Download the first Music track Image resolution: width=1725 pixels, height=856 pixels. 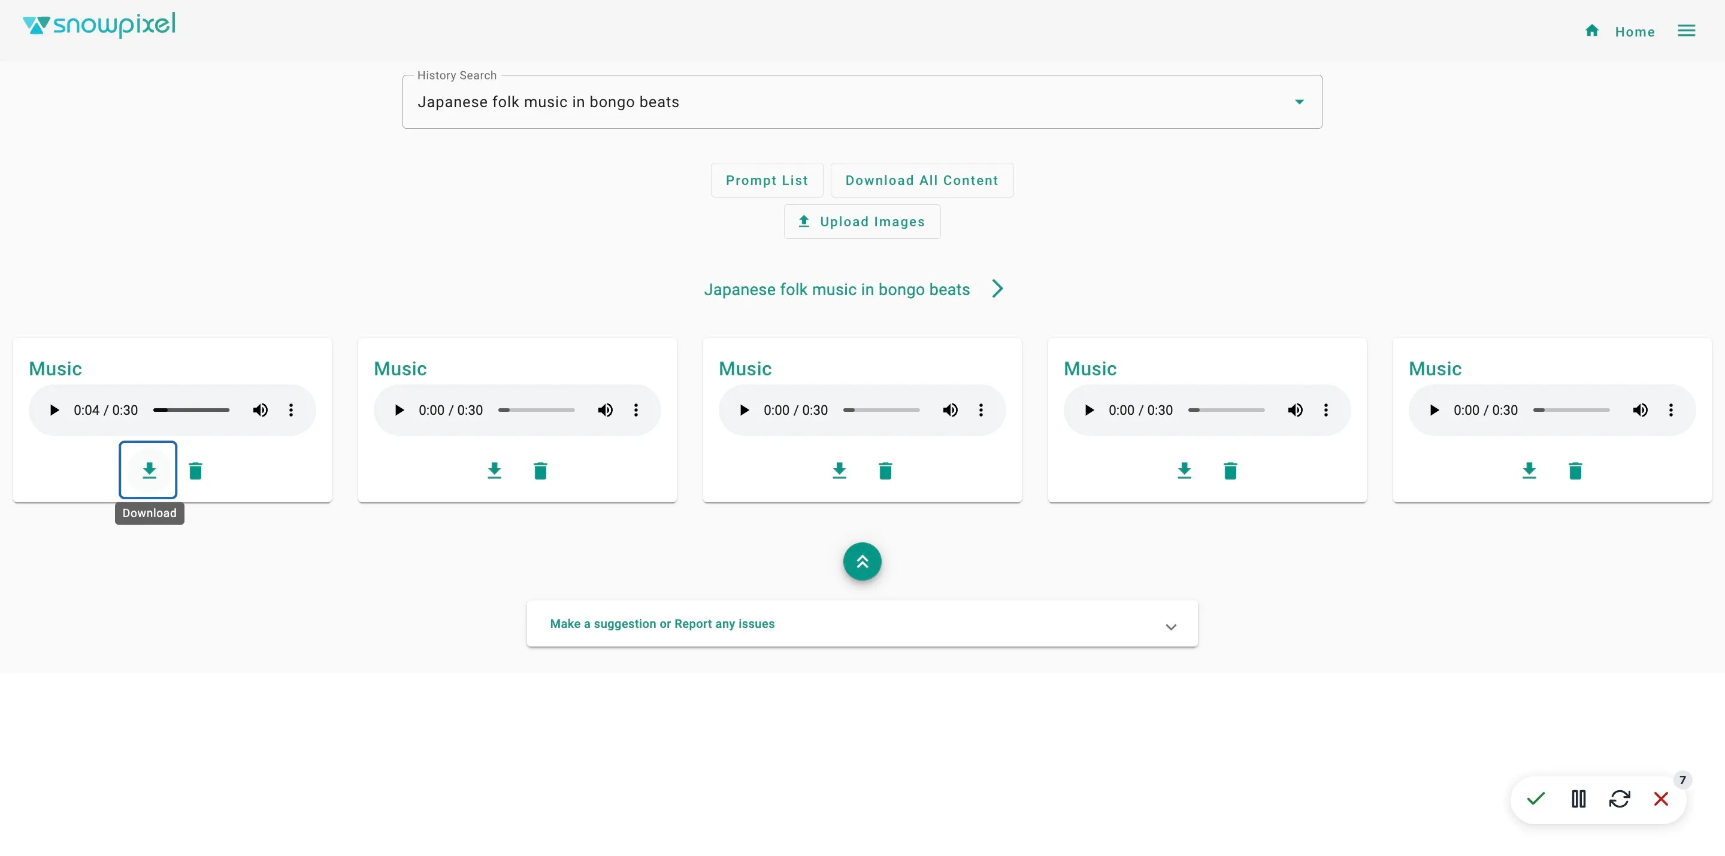(x=149, y=471)
